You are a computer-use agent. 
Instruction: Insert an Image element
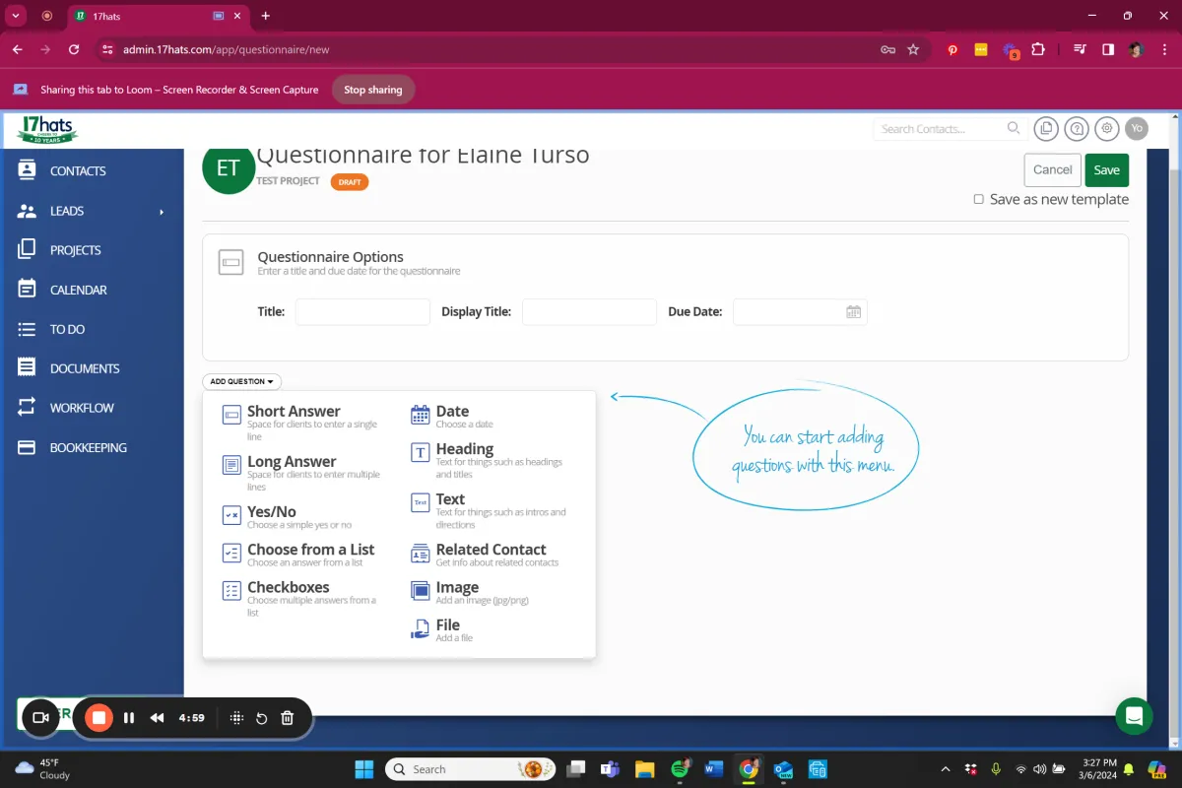pyautogui.click(x=470, y=592)
